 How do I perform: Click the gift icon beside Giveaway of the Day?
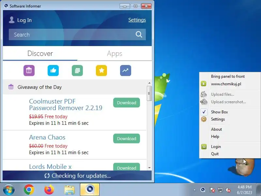click(11, 87)
